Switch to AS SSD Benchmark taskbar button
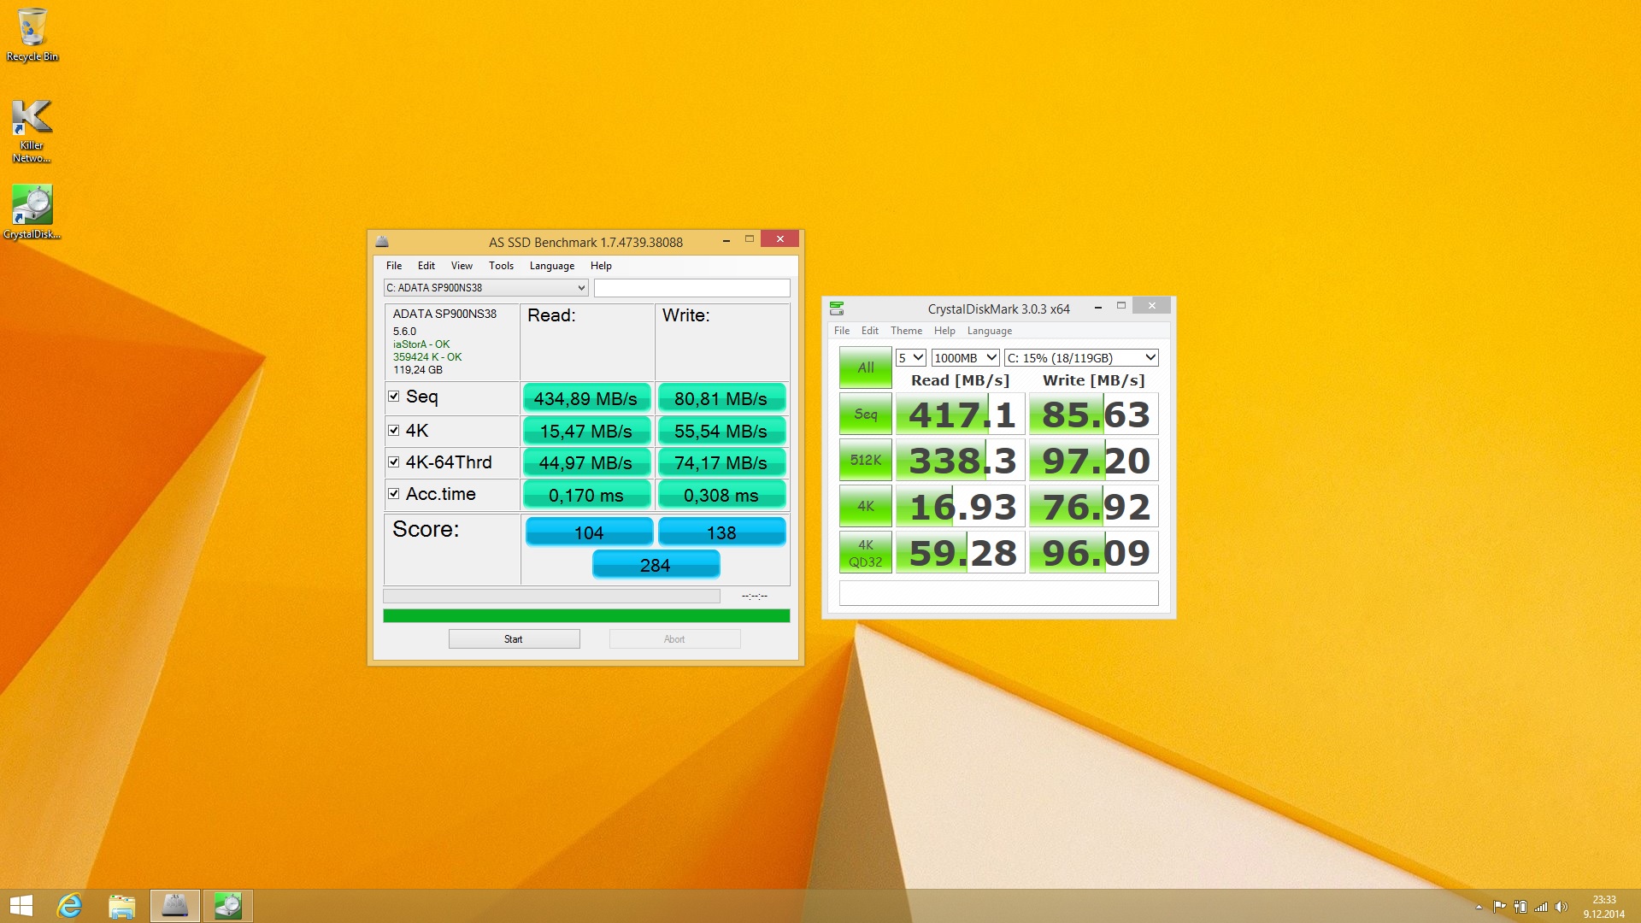 coord(175,906)
